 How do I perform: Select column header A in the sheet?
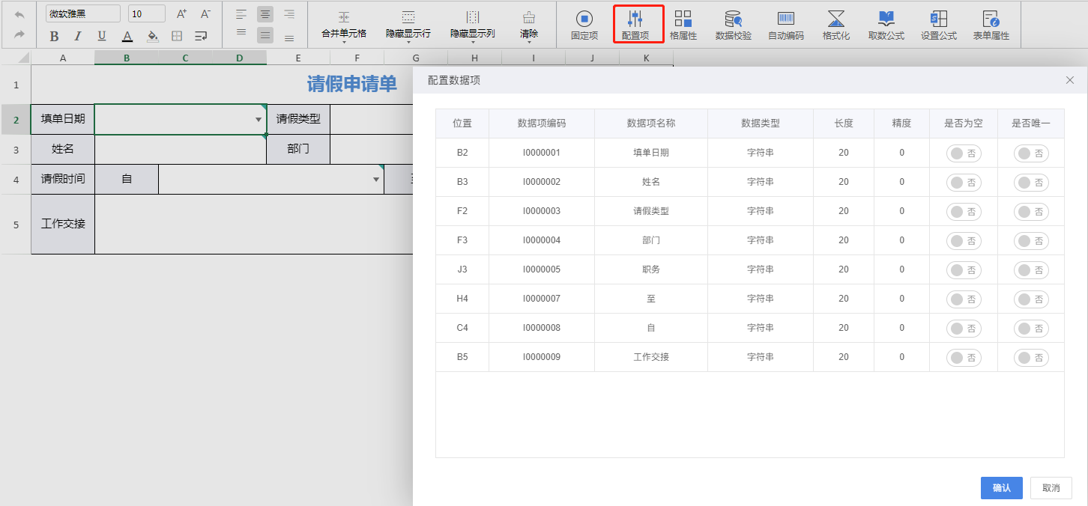63,58
